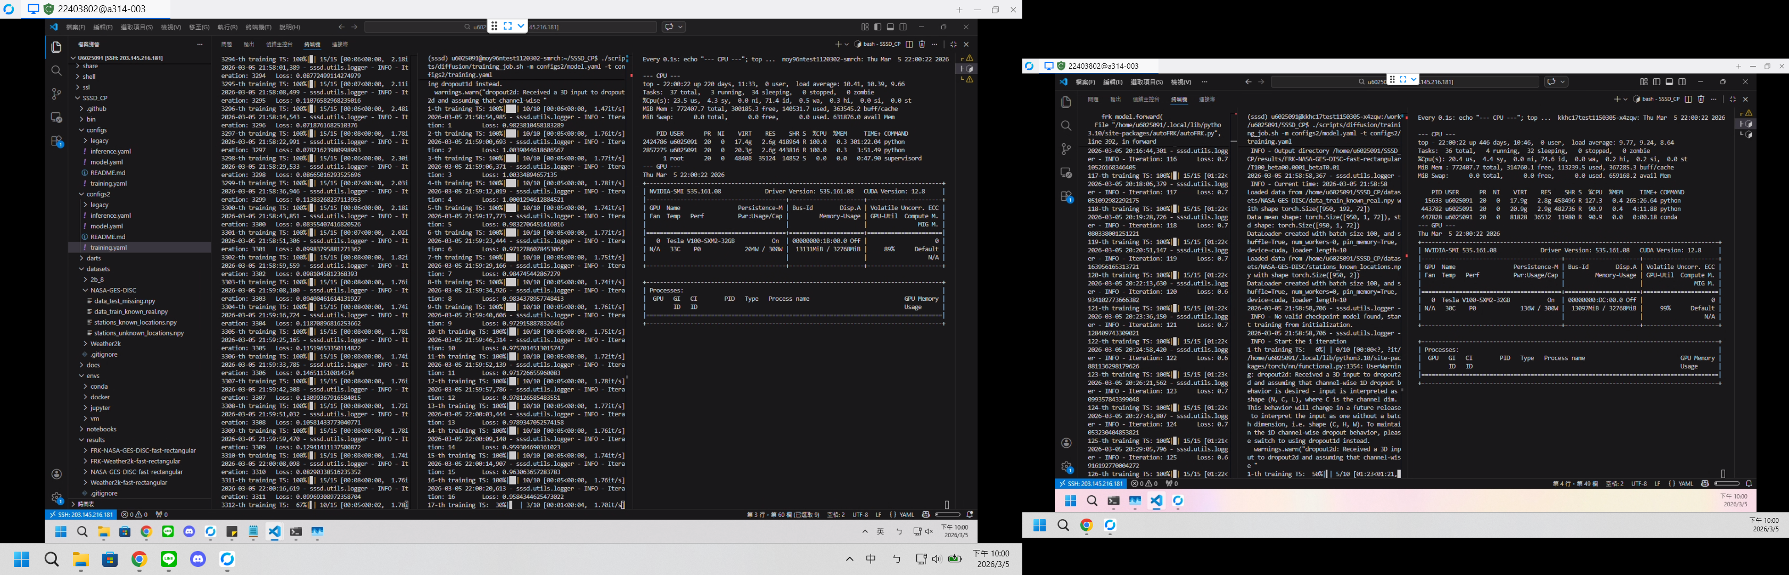Open new terminal launch profile dropdown, left window
The image size is (1789, 575).
(847, 44)
